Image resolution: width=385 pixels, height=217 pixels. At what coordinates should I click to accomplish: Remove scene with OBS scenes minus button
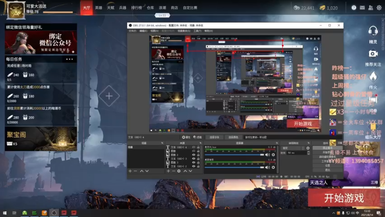(136, 171)
